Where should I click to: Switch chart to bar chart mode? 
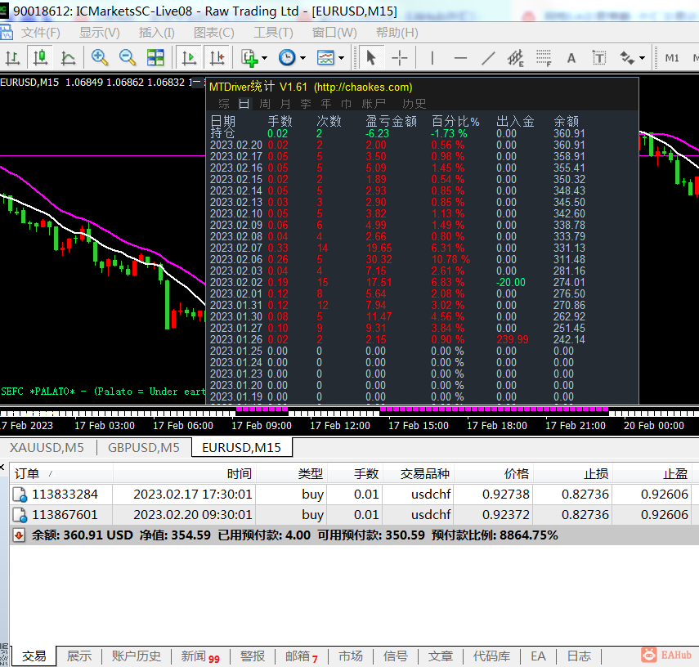point(12,58)
